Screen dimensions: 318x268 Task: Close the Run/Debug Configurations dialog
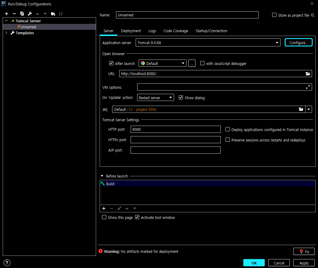(312, 4)
